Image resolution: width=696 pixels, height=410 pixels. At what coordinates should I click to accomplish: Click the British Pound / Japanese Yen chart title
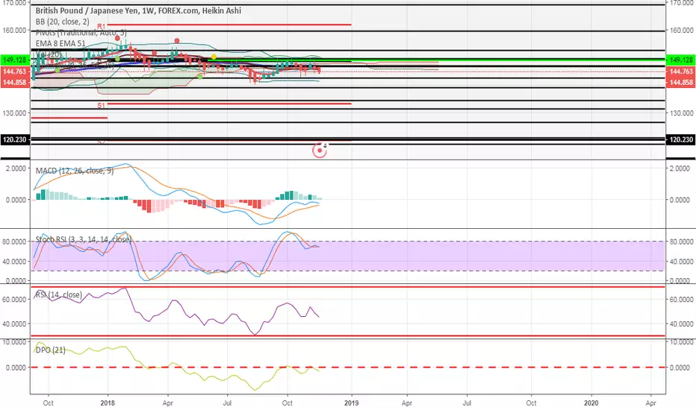pyautogui.click(x=138, y=10)
